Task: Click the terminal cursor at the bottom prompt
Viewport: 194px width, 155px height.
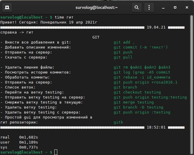Action: (56, 152)
